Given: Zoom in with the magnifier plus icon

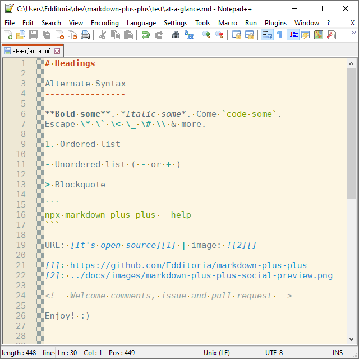Looking at the screenshot, I should pos(206,35).
